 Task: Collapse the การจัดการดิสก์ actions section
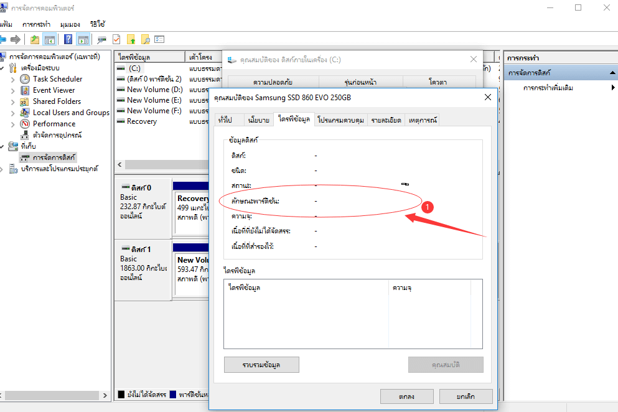[612, 73]
